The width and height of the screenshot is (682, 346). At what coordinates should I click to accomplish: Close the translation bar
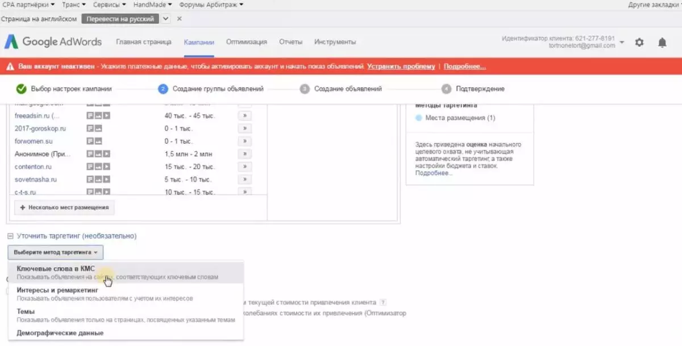[x=180, y=19]
